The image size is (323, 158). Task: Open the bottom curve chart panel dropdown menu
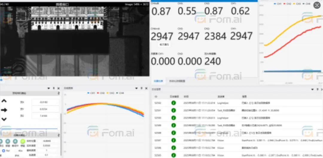coord(137,89)
